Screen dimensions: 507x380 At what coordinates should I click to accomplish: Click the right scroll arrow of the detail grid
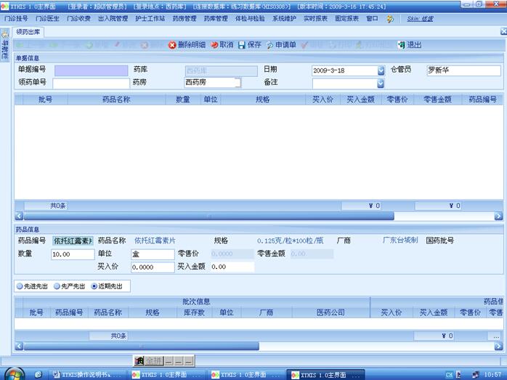(x=498, y=216)
